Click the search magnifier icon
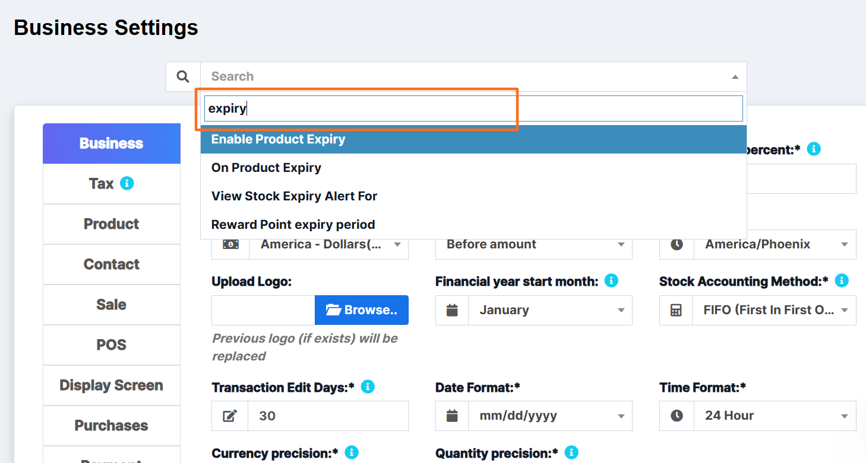 tap(183, 76)
